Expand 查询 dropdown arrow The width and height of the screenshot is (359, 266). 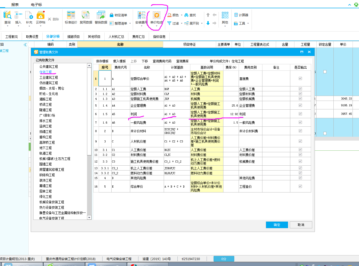tap(7, 26)
